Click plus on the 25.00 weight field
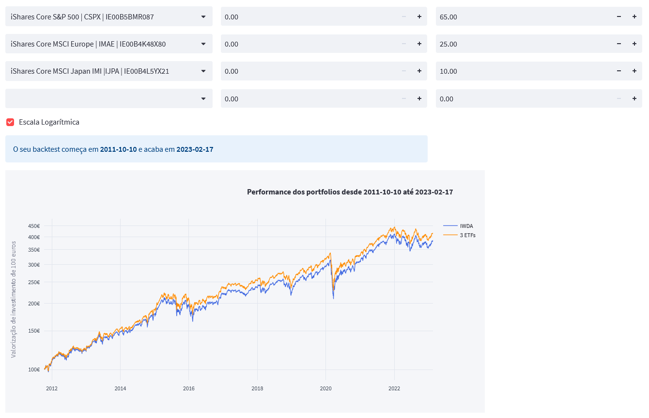 634,44
